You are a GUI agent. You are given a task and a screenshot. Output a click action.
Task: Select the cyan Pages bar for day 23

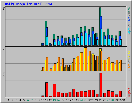94,40
